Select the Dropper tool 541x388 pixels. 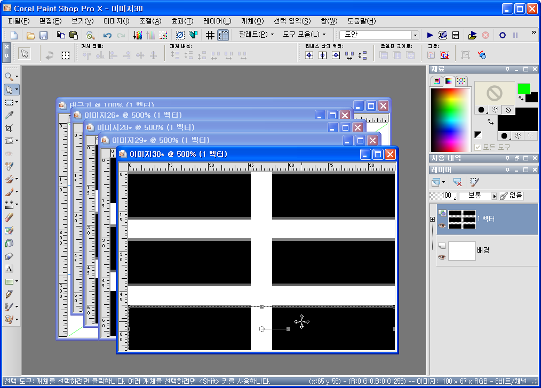click(9, 115)
